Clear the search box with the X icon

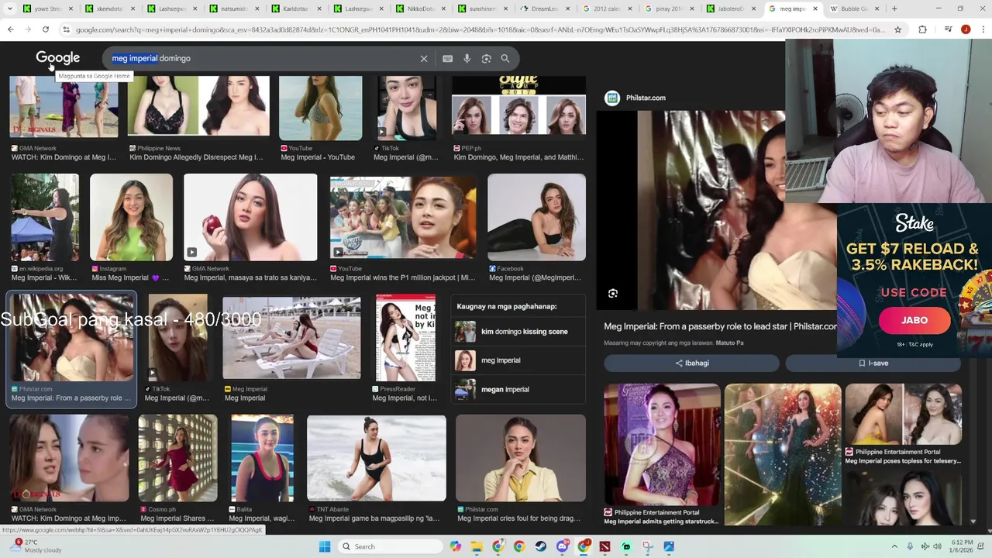(x=424, y=59)
